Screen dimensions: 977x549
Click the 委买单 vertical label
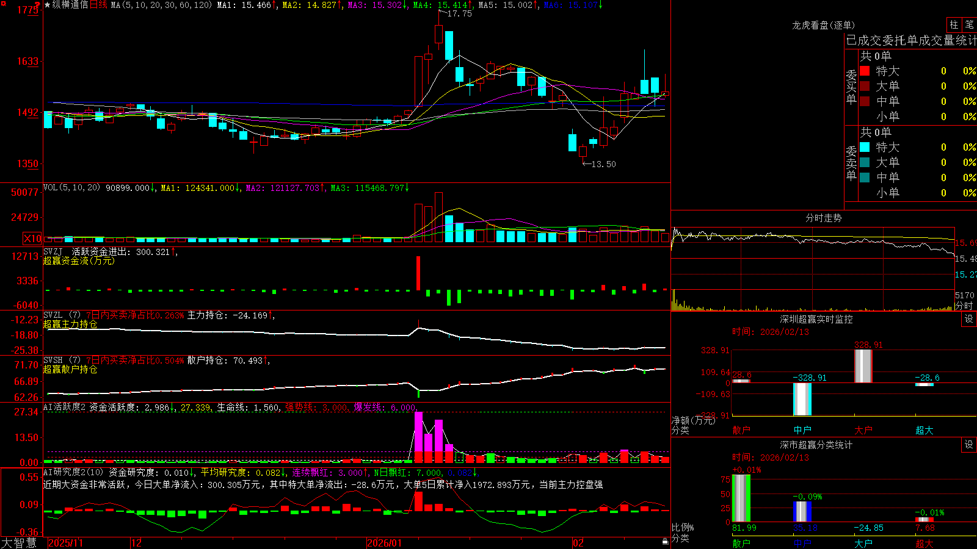pos(851,87)
